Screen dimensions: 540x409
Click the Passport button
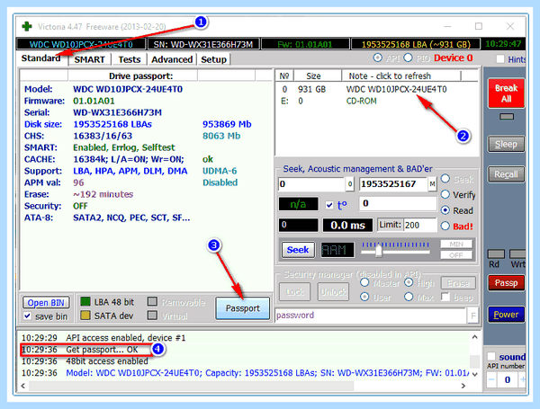click(242, 308)
